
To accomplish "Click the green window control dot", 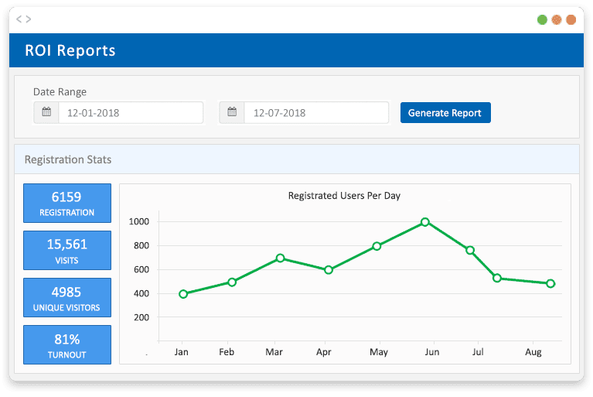I will (542, 19).
